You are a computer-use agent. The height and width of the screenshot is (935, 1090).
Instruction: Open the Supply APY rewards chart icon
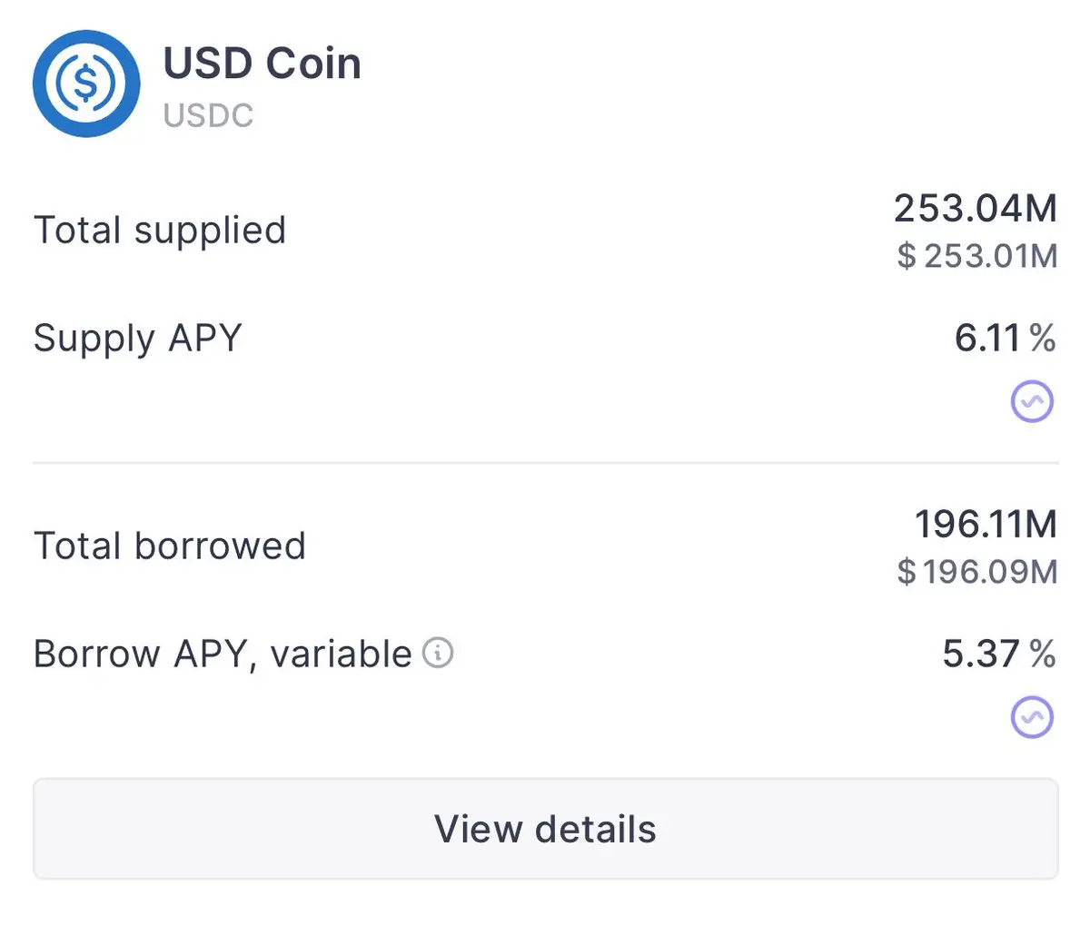1033,401
